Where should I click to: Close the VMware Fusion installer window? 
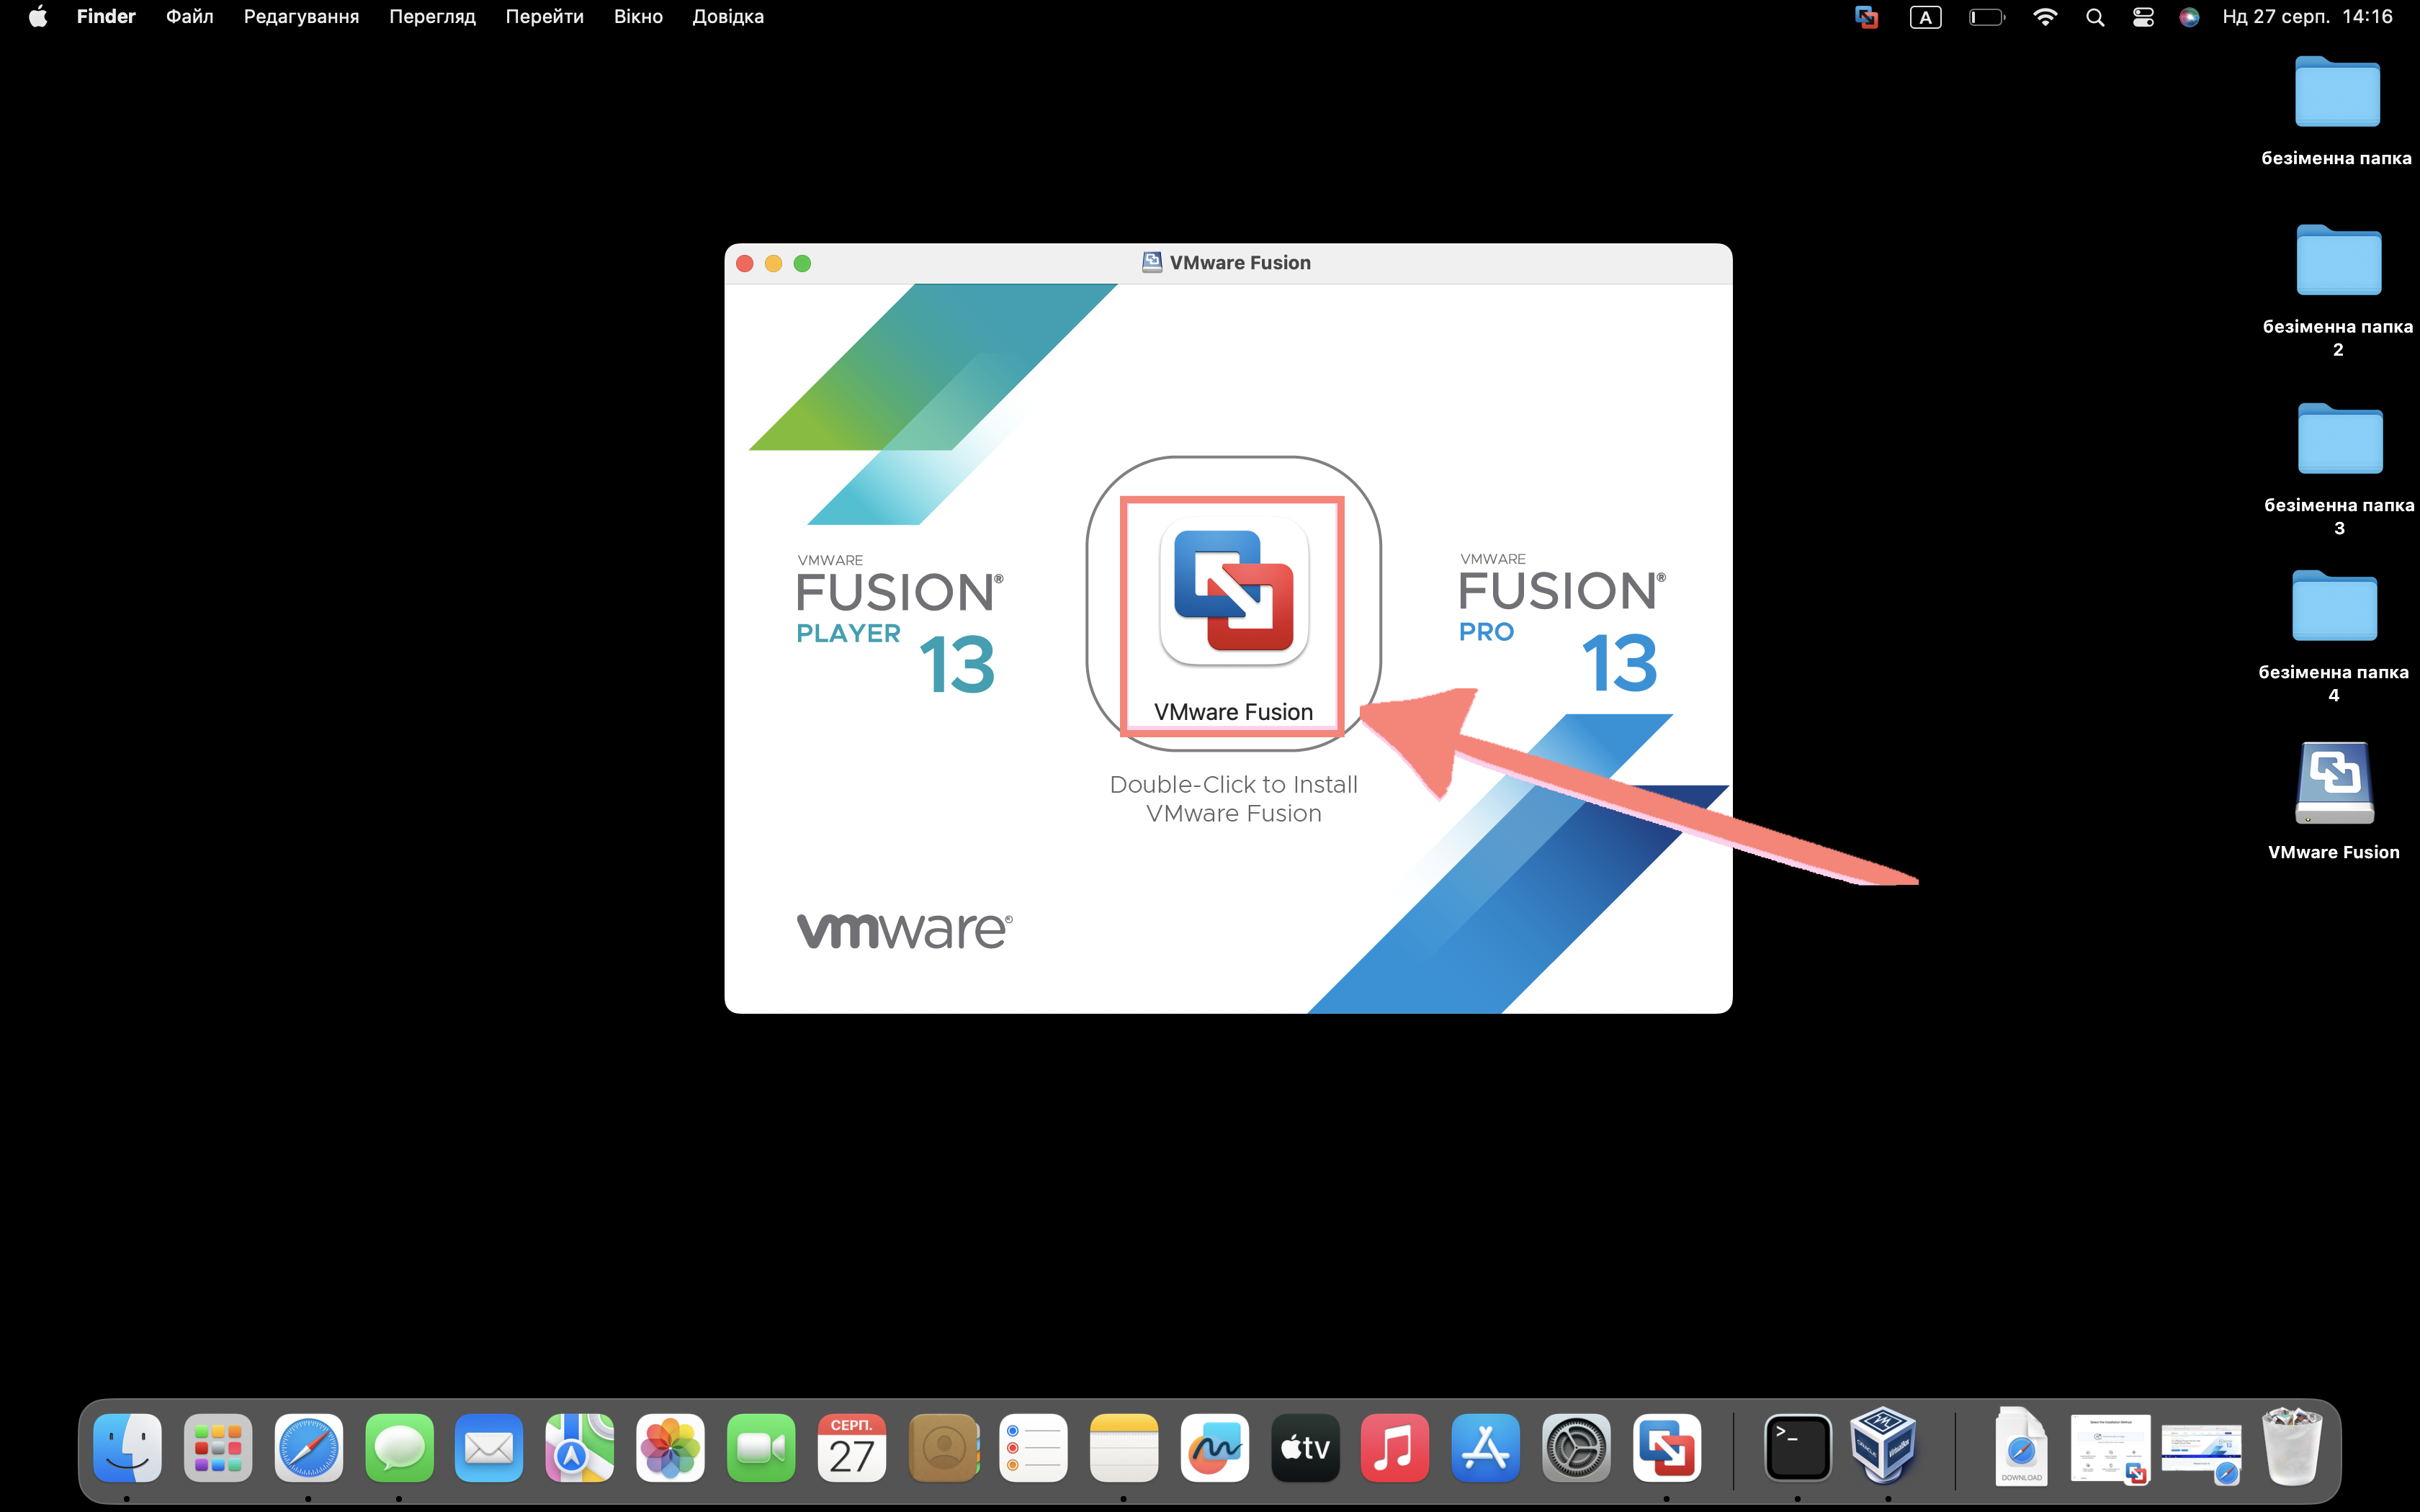tap(744, 263)
